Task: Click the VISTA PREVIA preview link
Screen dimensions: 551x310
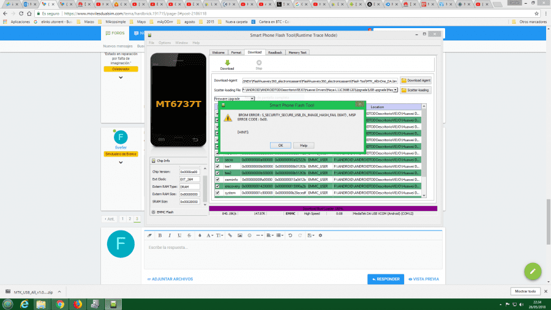Action: [424, 279]
